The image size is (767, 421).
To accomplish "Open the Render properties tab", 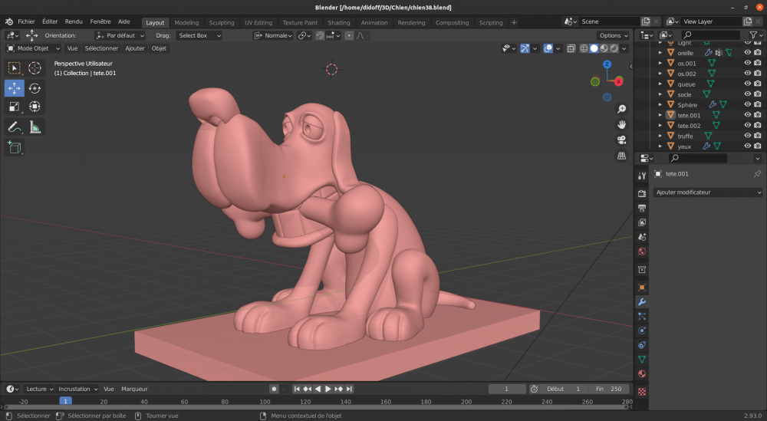I will click(x=642, y=194).
